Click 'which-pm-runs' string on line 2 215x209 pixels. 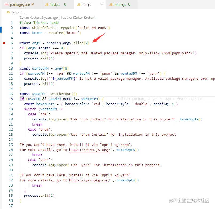[93, 28]
